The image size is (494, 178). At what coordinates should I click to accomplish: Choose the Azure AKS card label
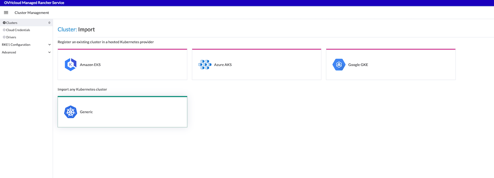coord(223,65)
